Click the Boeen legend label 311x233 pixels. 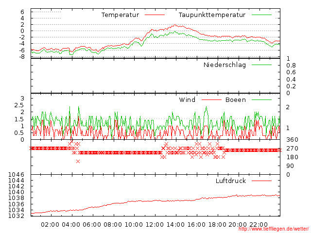tap(236, 100)
